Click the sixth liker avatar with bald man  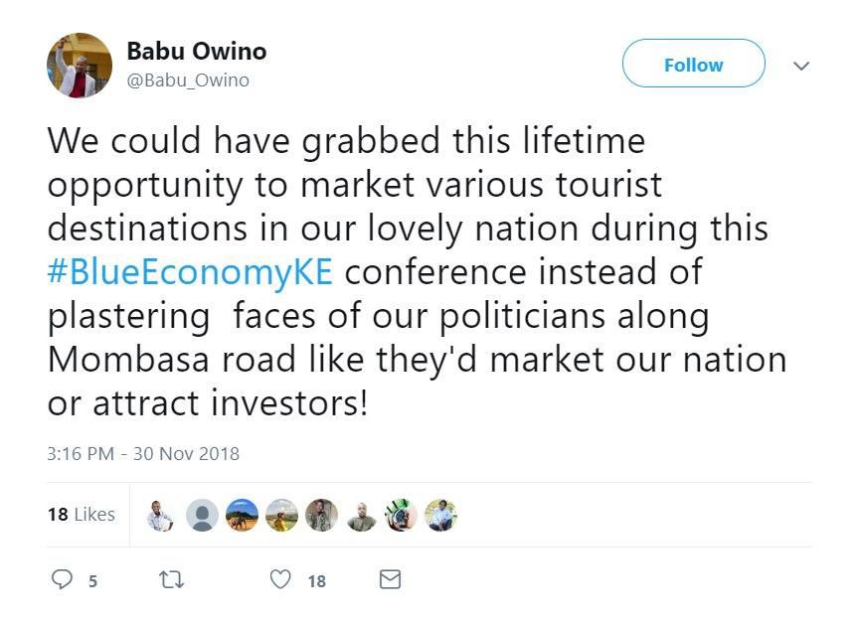(x=361, y=515)
